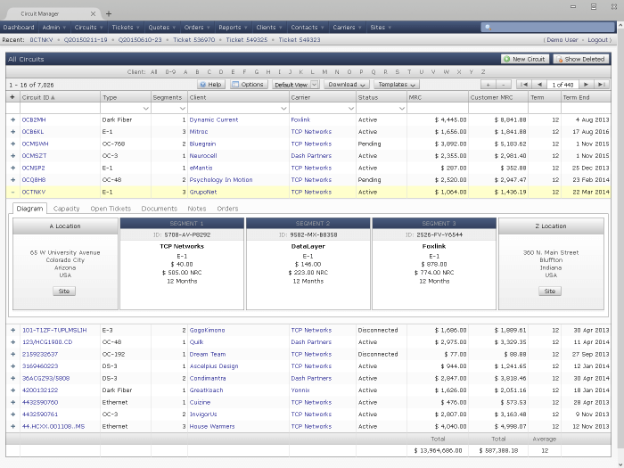Open the Tickets menu

[122, 28]
